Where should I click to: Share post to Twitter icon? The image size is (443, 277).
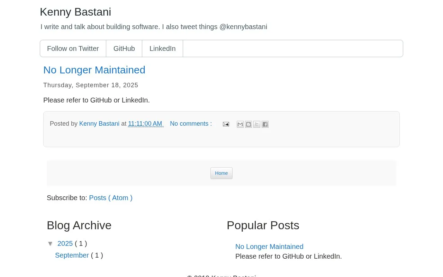(x=257, y=124)
